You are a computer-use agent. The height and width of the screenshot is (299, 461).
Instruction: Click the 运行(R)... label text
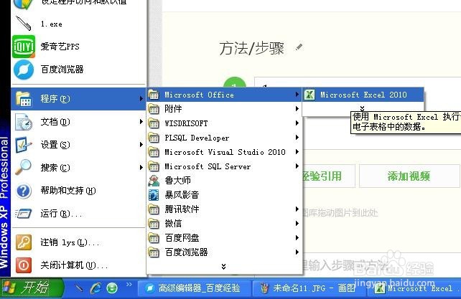(x=62, y=214)
